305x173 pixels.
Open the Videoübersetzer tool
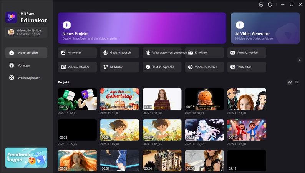204,67
